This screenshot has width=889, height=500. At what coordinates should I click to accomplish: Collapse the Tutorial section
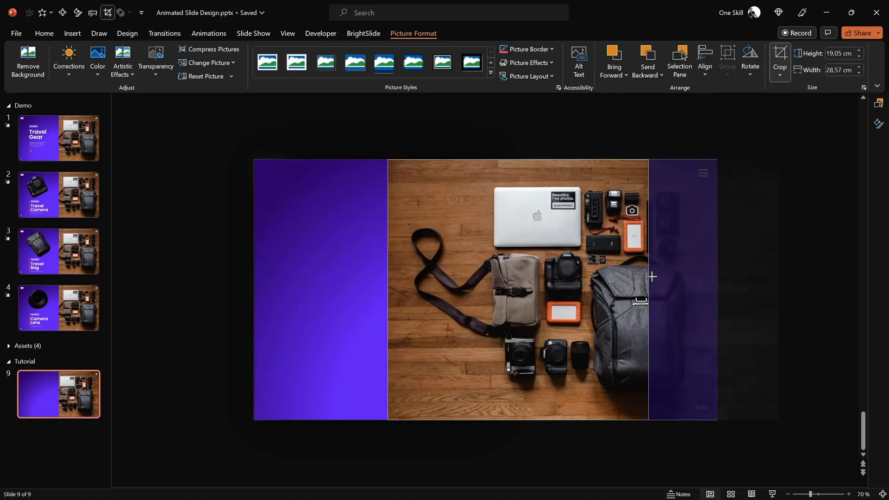[x=8, y=362]
